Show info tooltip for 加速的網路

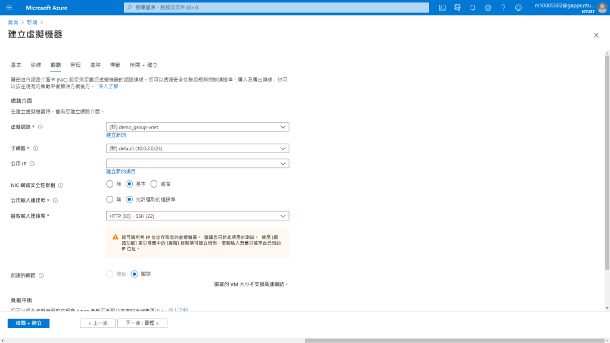(41, 276)
